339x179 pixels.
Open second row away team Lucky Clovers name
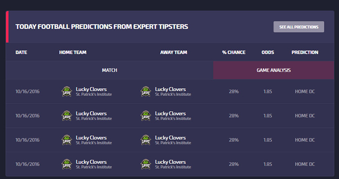170,114
